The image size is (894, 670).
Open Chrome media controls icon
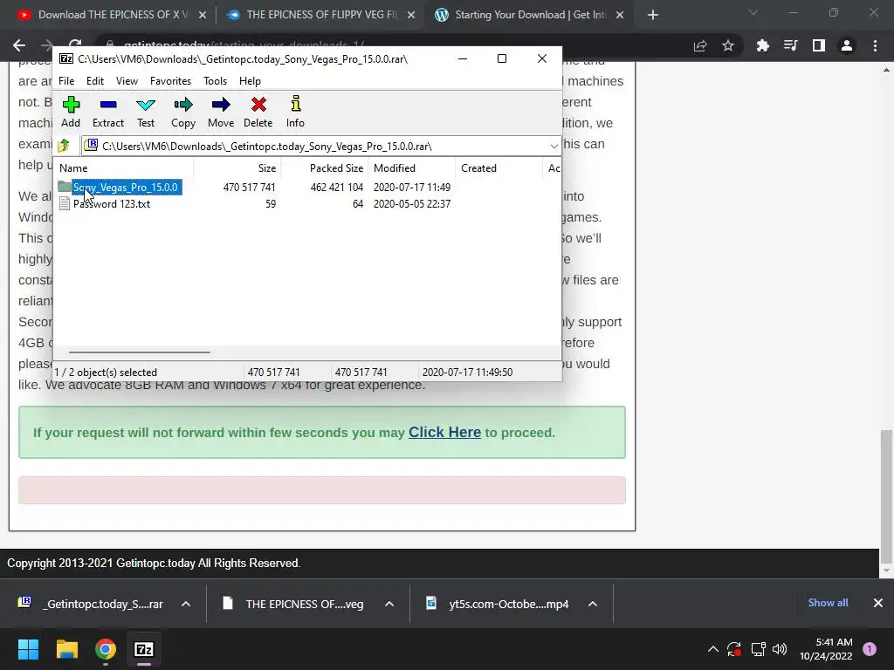(790, 45)
